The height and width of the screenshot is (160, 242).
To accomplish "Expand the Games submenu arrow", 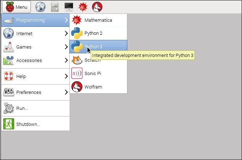I will (x=66, y=47).
